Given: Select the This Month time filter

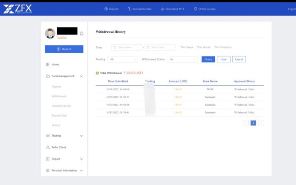Looking at the screenshot, I should pyautogui.click(x=203, y=47).
